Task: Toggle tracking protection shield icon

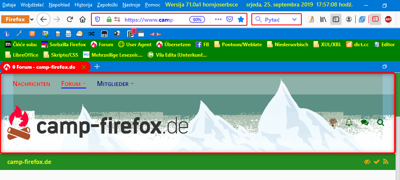Action: point(97,19)
